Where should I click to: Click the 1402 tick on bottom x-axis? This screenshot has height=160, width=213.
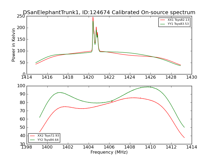[x=68, y=147]
